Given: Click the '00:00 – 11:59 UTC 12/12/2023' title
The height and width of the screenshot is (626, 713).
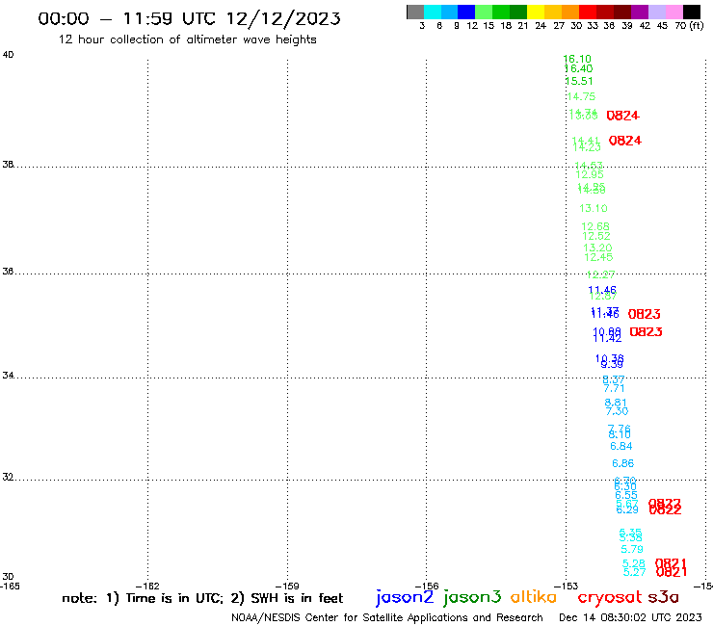Looking at the screenshot, I should point(189,18).
